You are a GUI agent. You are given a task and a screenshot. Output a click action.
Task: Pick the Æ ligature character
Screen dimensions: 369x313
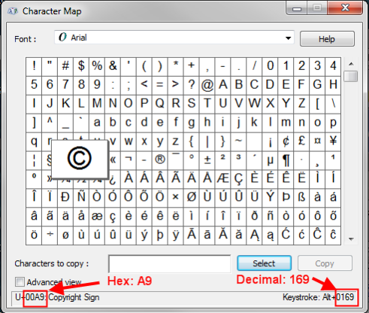[222, 178]
